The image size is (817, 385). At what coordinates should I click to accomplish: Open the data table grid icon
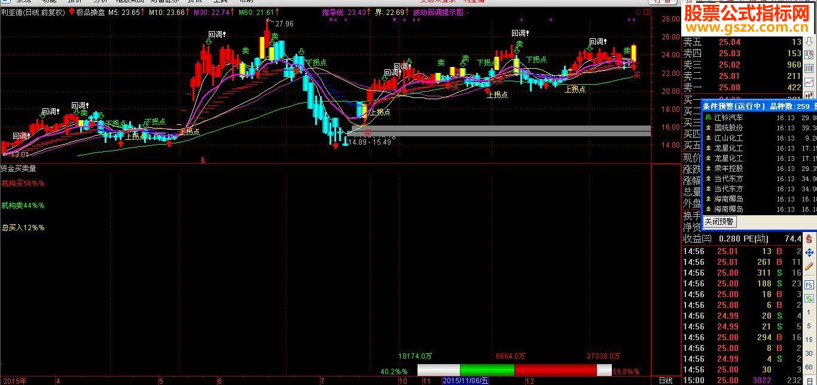click(x=809, y=68)
